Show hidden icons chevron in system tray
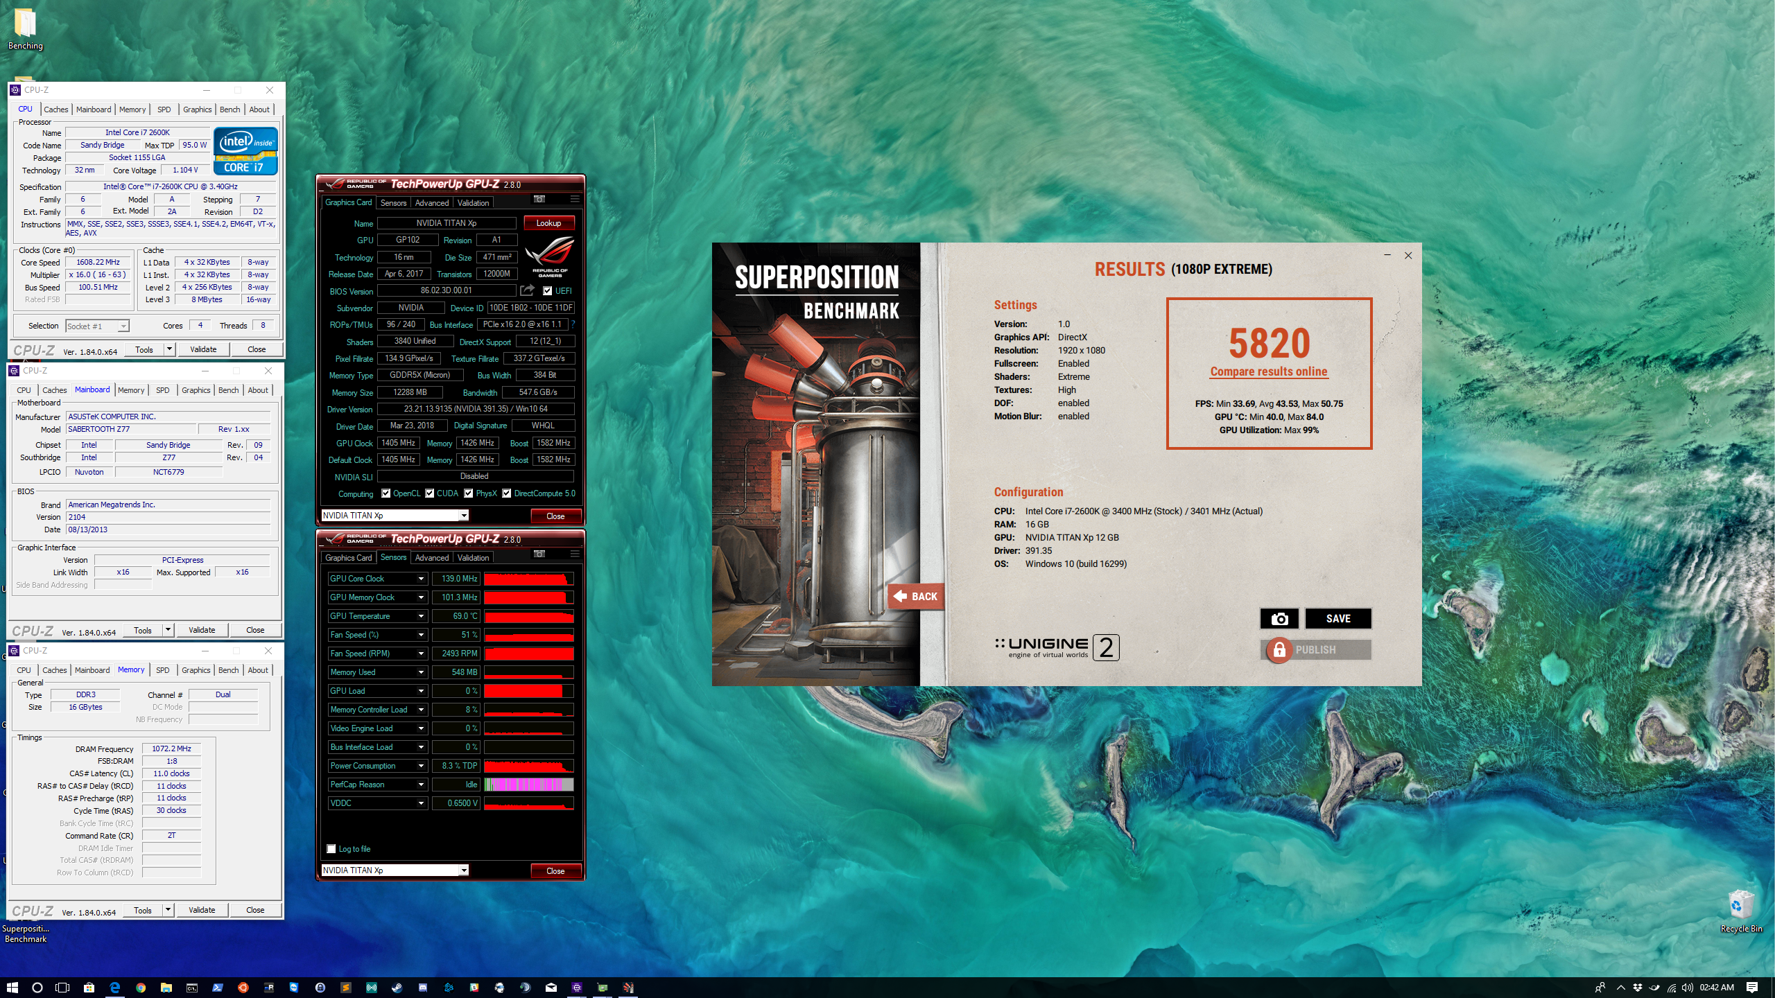1775x998 pixels. click(x=1620, y=988)
